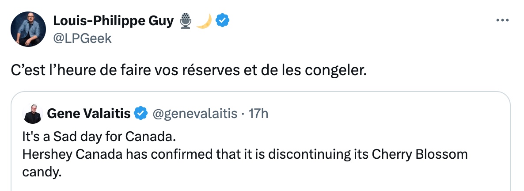Click the crescent moon emoji

click(204, 21)
